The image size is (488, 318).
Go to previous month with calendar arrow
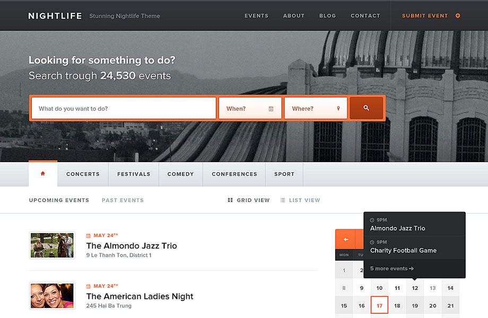tap(345, 240)
